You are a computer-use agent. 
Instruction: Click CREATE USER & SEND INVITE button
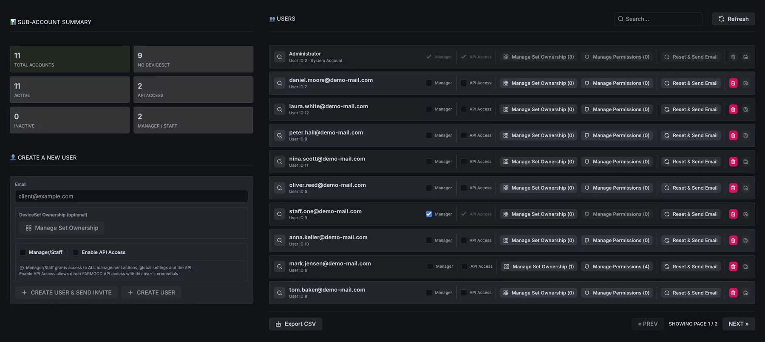click(x=66, y=292)
